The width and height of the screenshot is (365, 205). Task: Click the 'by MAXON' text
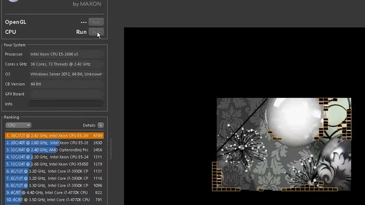(87, 4)
